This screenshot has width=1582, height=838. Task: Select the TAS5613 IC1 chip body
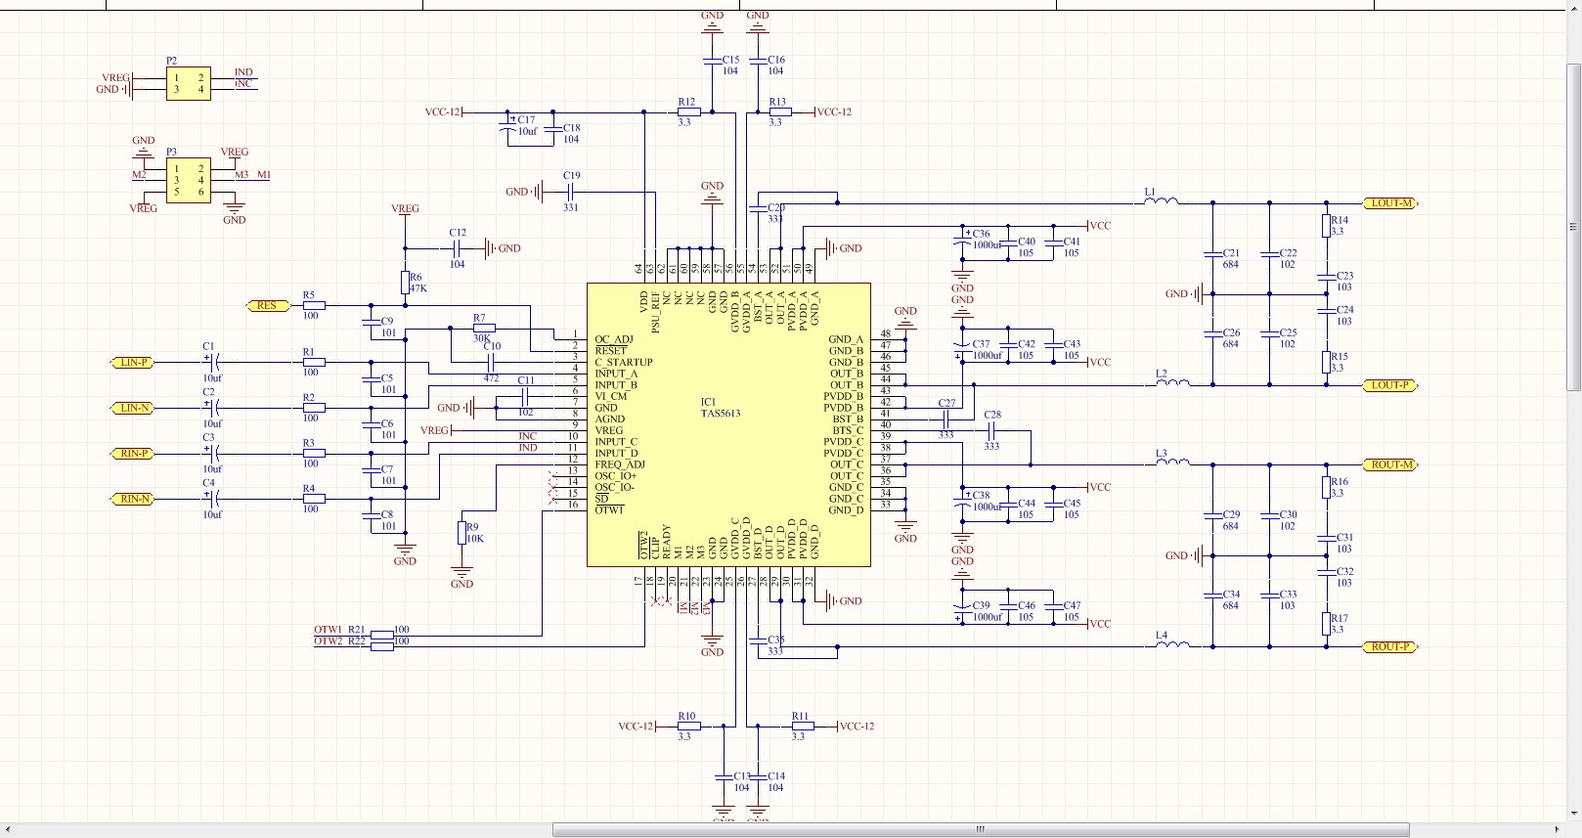pyautogui.click(x=728, y=425)
